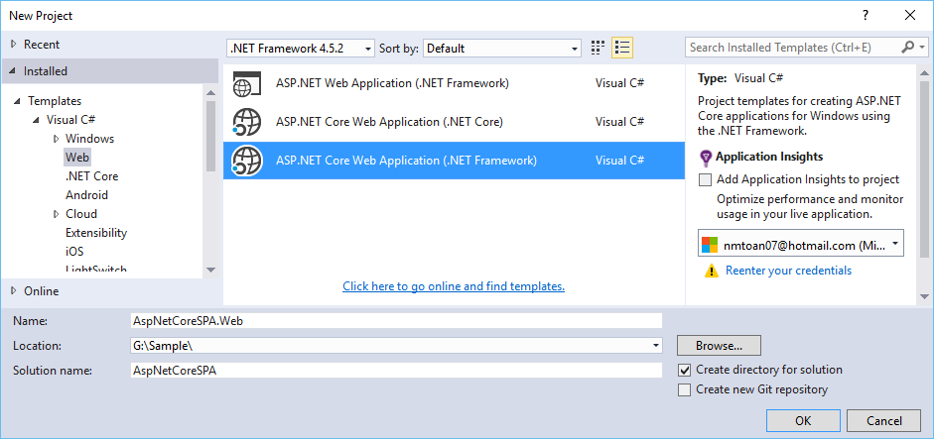Select the .NET Core category

(x=91, y=176)
